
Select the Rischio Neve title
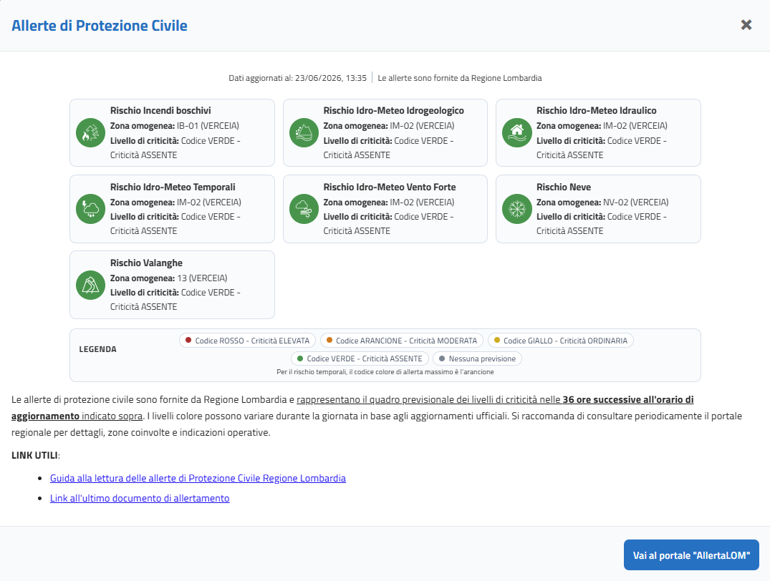[563, 187]
